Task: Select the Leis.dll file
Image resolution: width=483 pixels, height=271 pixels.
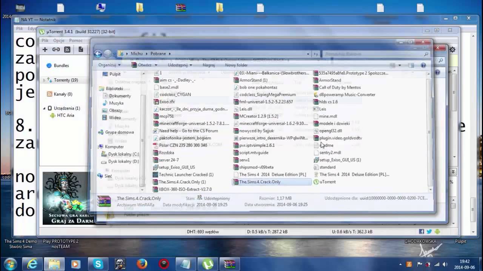Action: pyautogui.click(x=242, y=109)
